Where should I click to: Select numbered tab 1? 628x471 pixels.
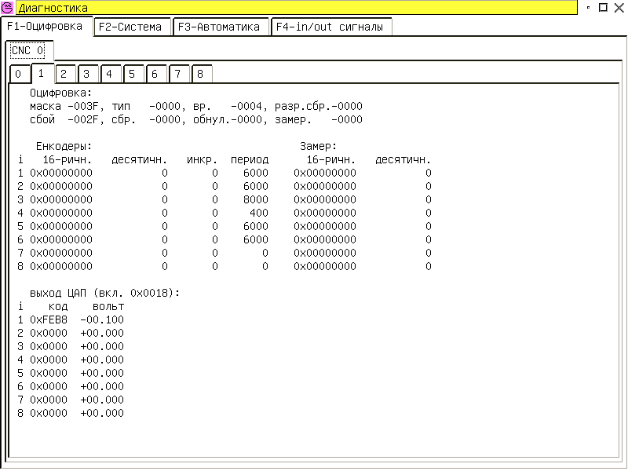point(41,74)
